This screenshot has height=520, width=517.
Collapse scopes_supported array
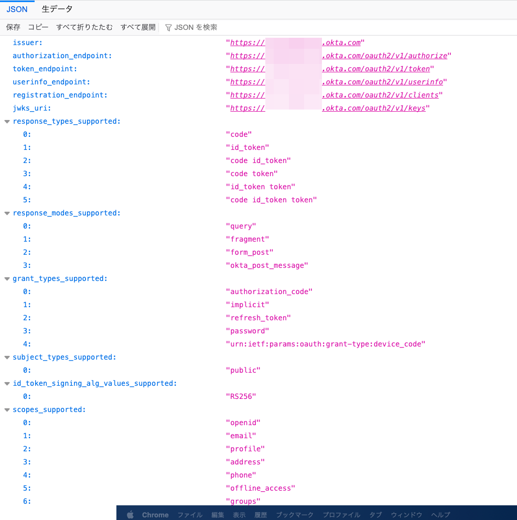click(x=7, y=410)
